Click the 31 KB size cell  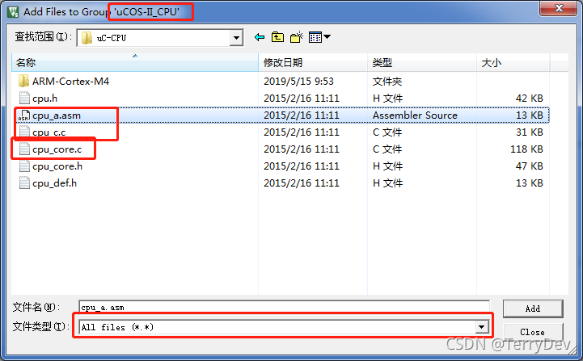click(529, 132)
